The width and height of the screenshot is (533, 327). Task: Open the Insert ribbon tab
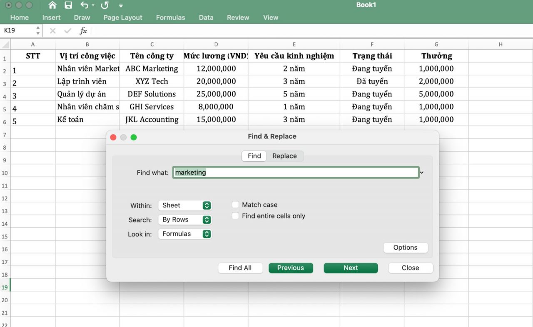[x=51, y=17]
